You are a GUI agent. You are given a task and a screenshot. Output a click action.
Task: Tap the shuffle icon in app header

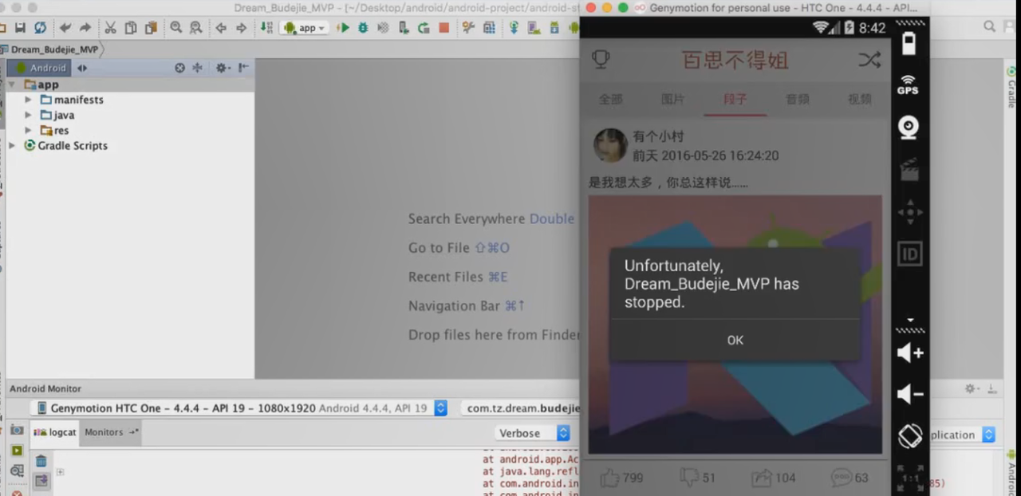869,60
